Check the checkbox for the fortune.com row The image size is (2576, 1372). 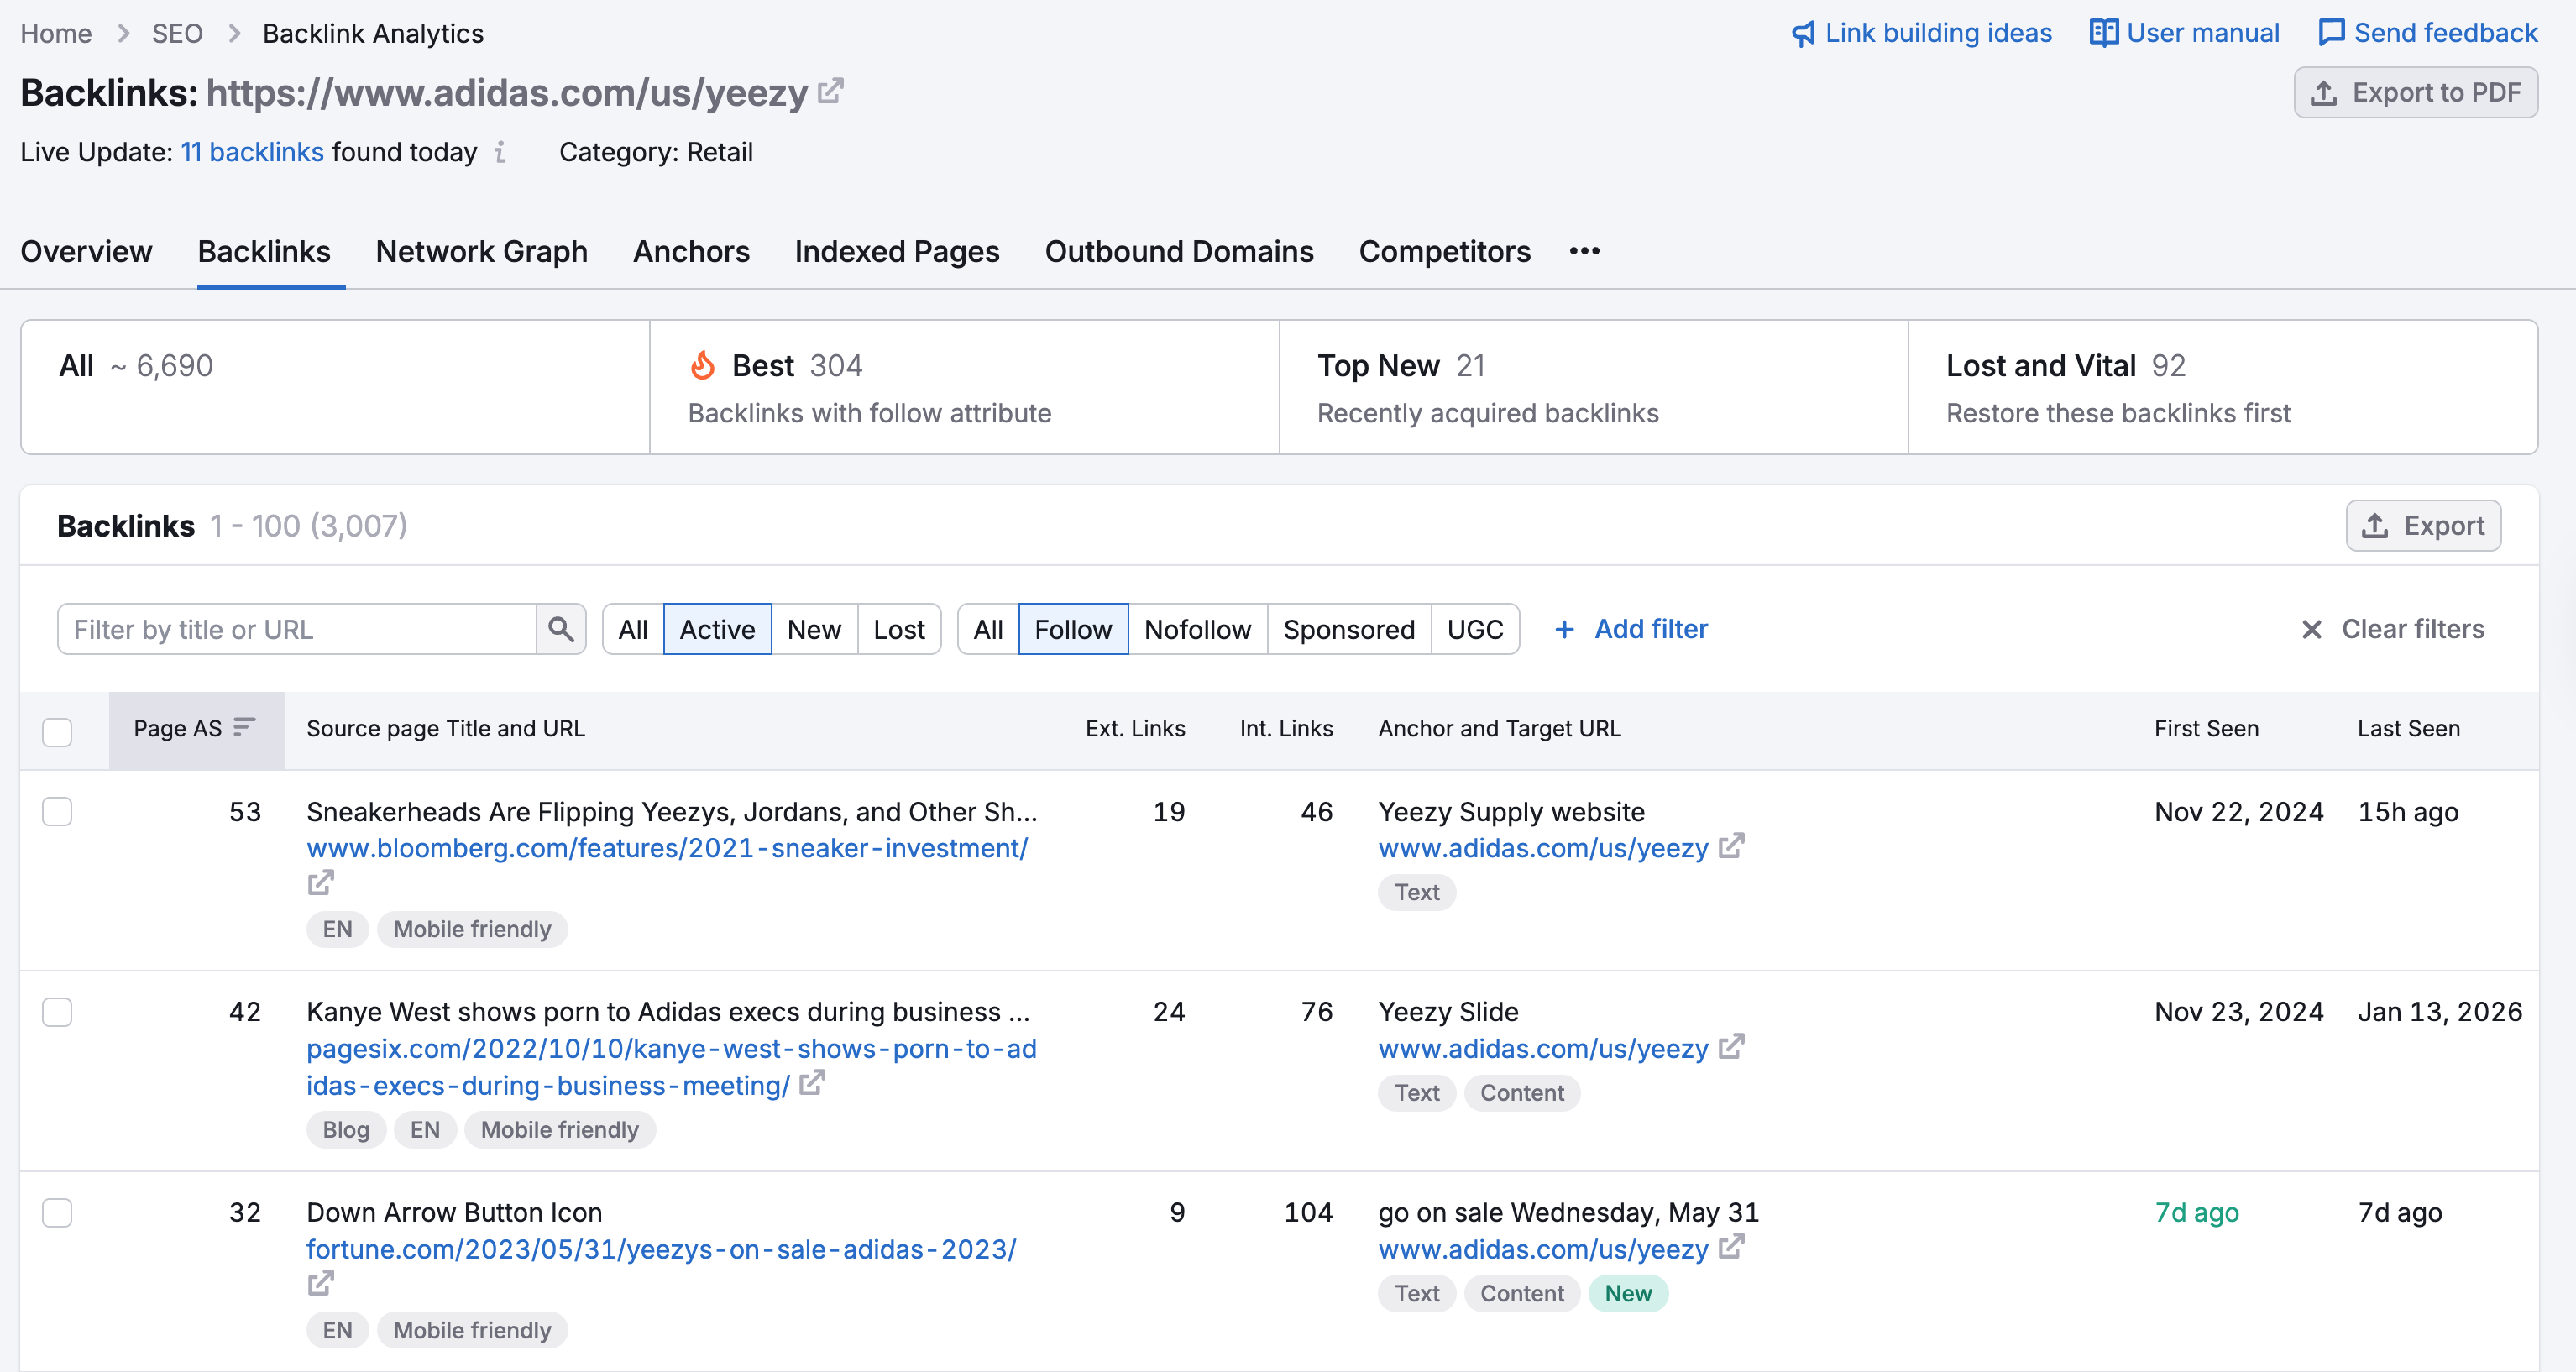pyautogui.click(x=58, y=1212)
